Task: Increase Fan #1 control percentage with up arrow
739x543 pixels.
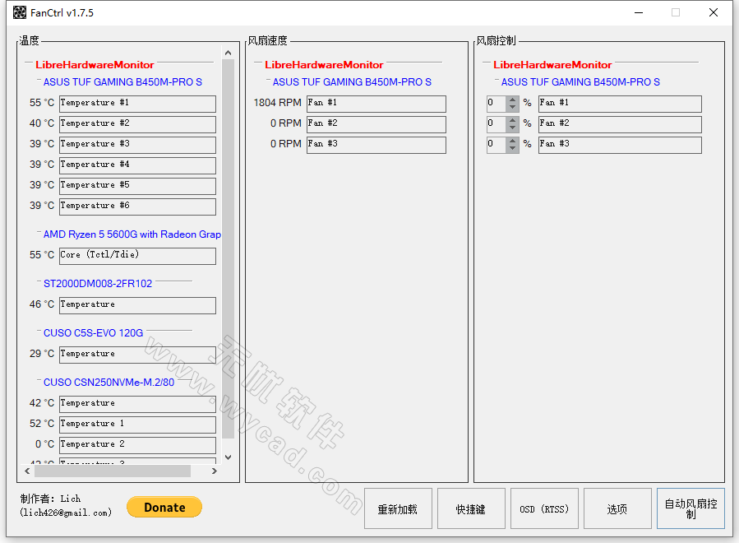Action: (513, 100)
